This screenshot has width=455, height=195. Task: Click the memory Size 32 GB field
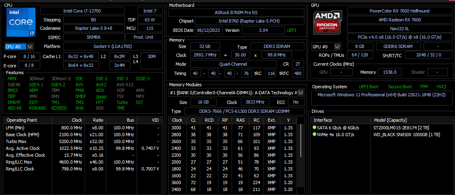205,46
